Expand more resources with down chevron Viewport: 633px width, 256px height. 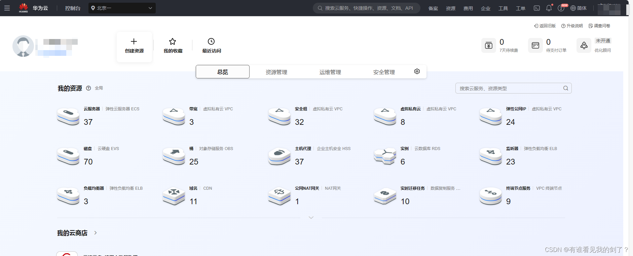coord(311,218)
